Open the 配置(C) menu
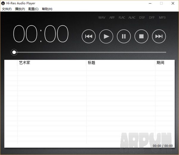The image size is (179, 155). pyautogui.click(x=33, y=9)
